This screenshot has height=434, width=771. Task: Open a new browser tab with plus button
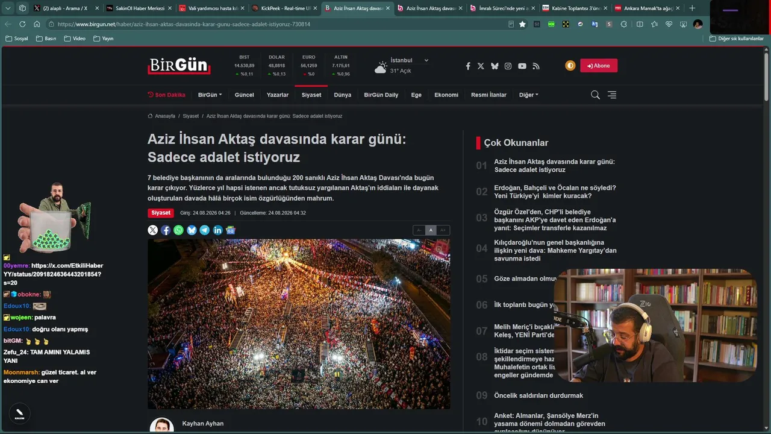click(692, 8)
